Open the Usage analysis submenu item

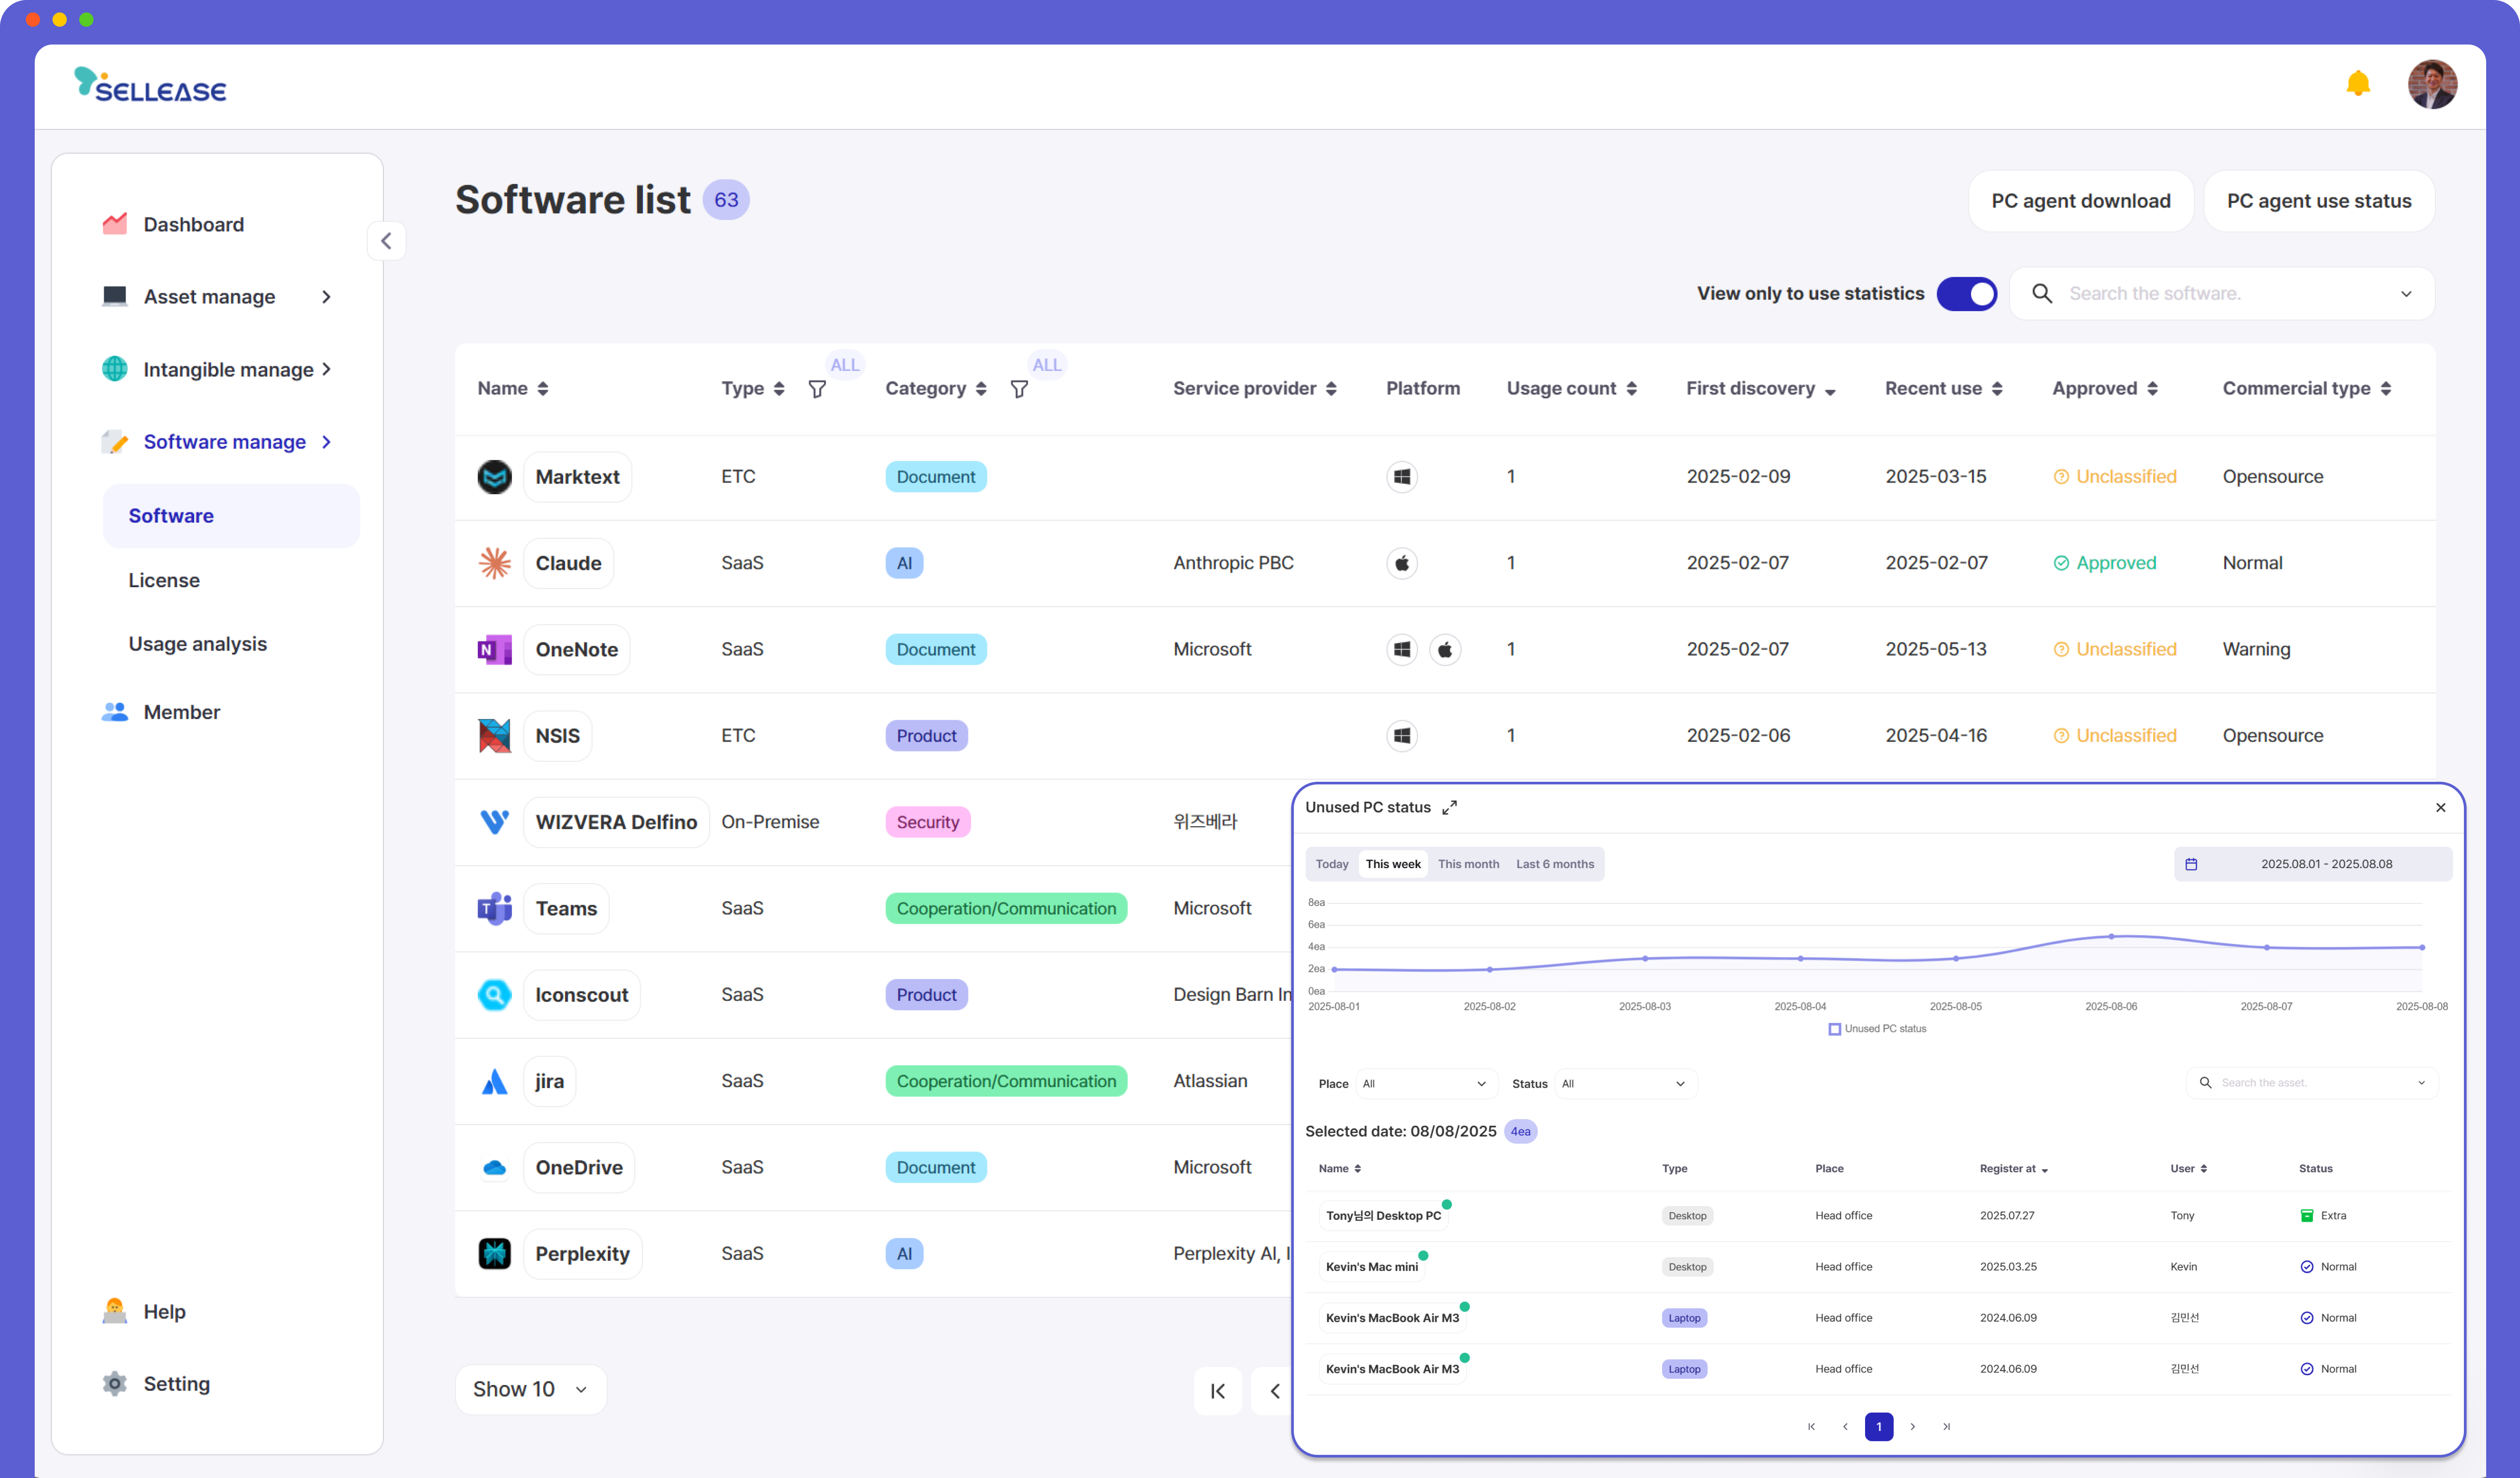198,644
